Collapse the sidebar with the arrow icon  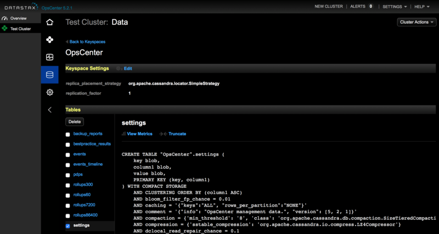point(49,110)
